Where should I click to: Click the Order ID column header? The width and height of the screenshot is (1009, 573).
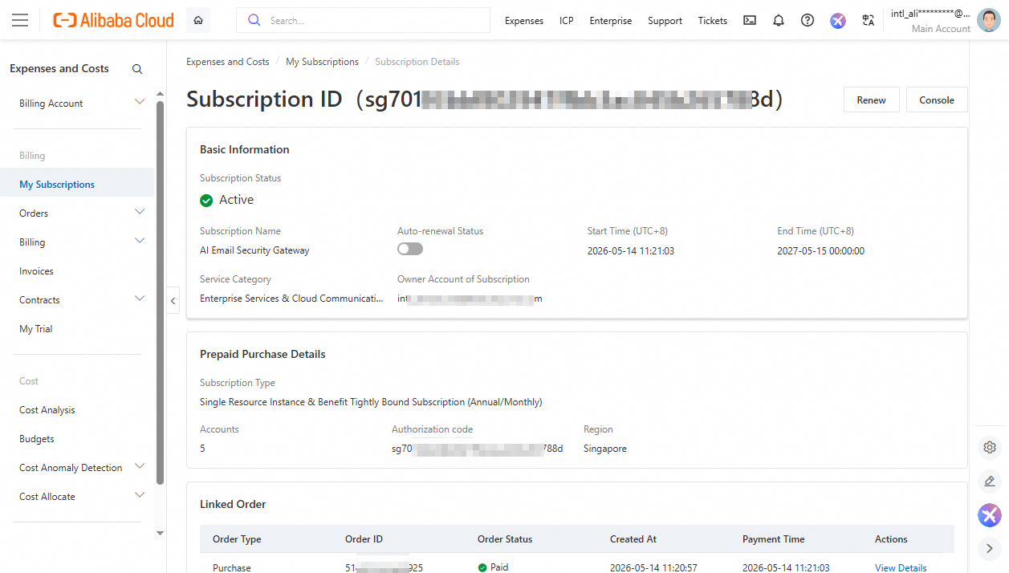pos(364,539)
